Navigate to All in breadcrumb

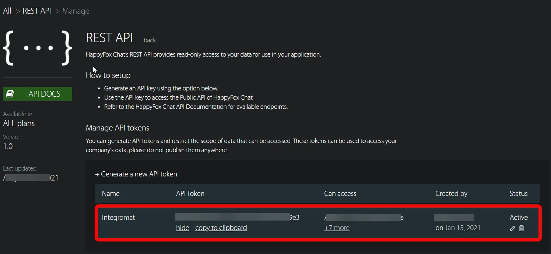7,11
